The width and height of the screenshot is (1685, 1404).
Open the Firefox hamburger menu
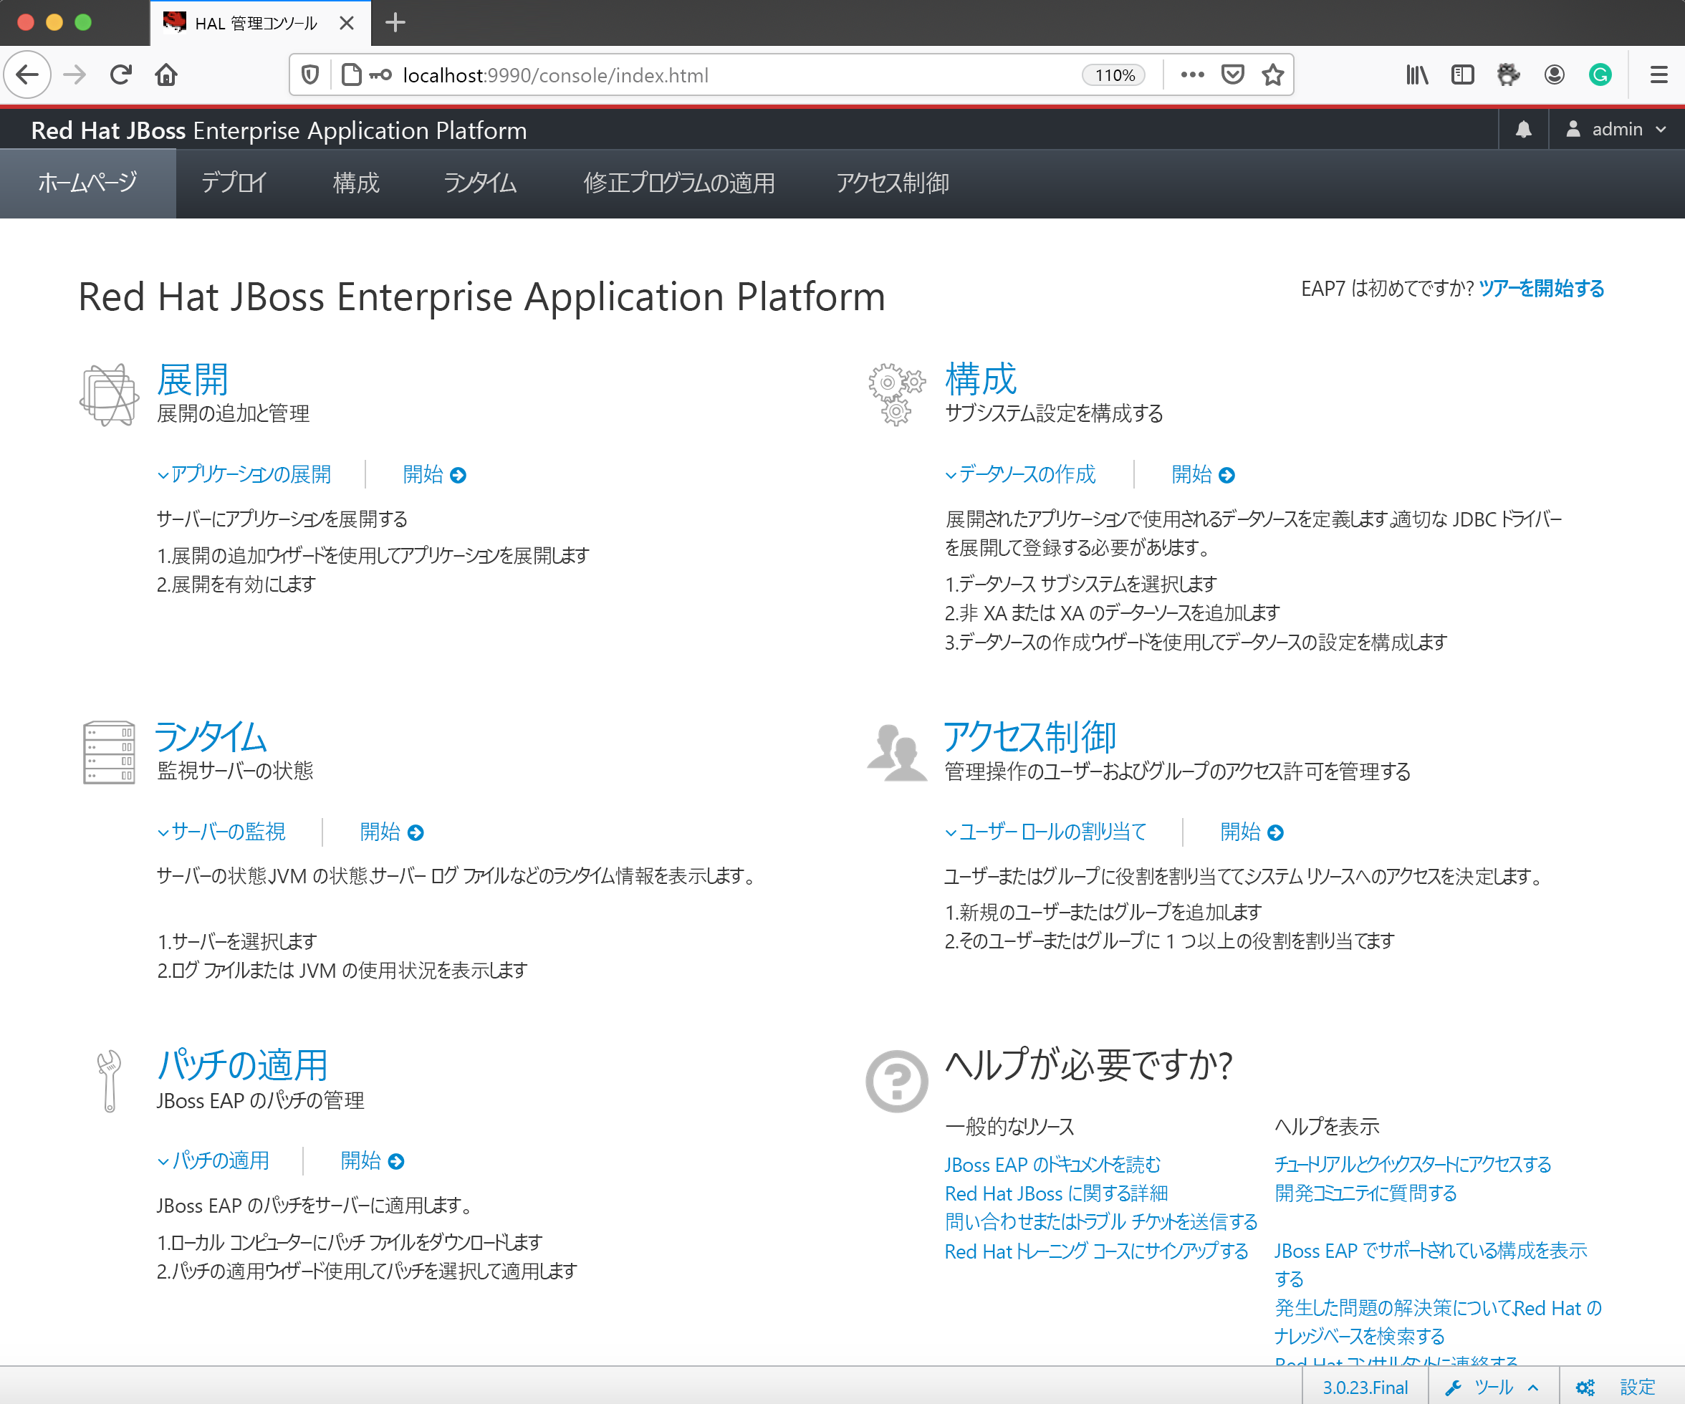tap(1658, 74)
